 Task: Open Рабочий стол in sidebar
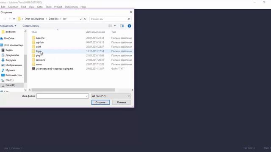pyautogui.click(x=14, y=75)
